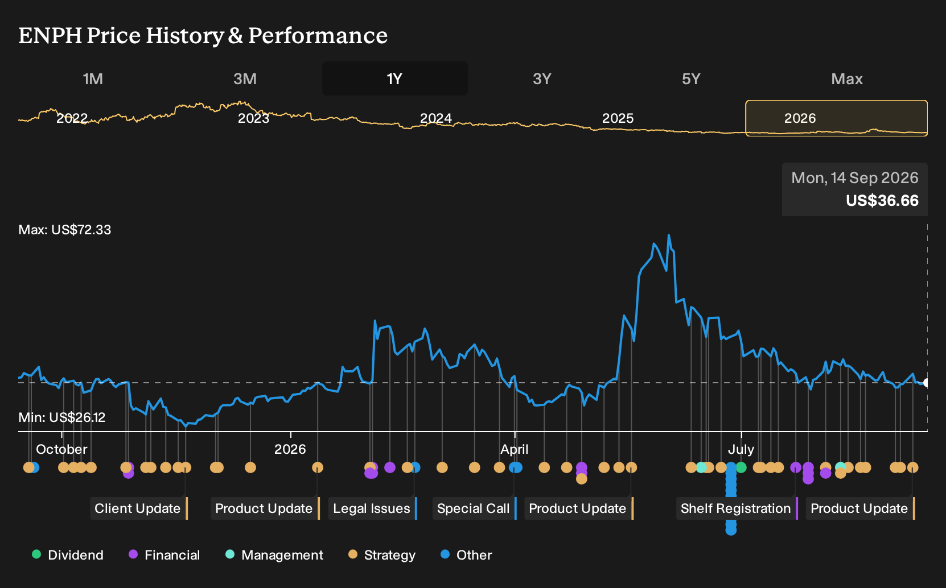Open the Client Update event label
The height and width of the screenshot is (588, 946).
(x=139, y=508)
